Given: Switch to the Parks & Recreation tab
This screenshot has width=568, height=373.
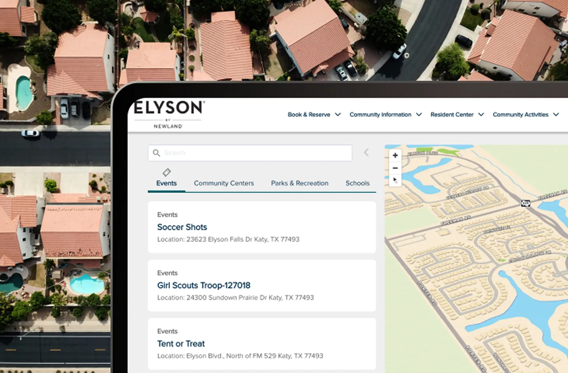Looking at the screenshot, I should click(x=300, y=183).
